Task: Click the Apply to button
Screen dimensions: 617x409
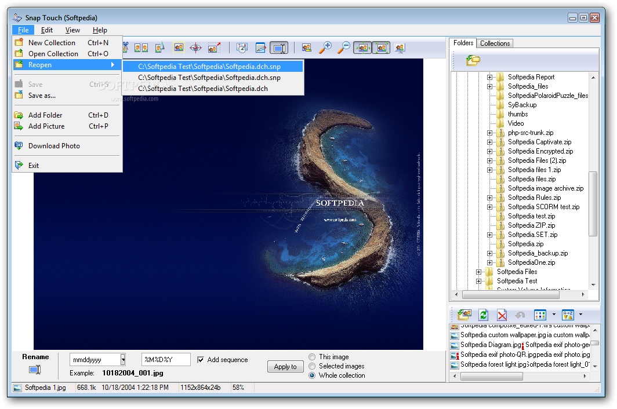Action: coord(285,367)
